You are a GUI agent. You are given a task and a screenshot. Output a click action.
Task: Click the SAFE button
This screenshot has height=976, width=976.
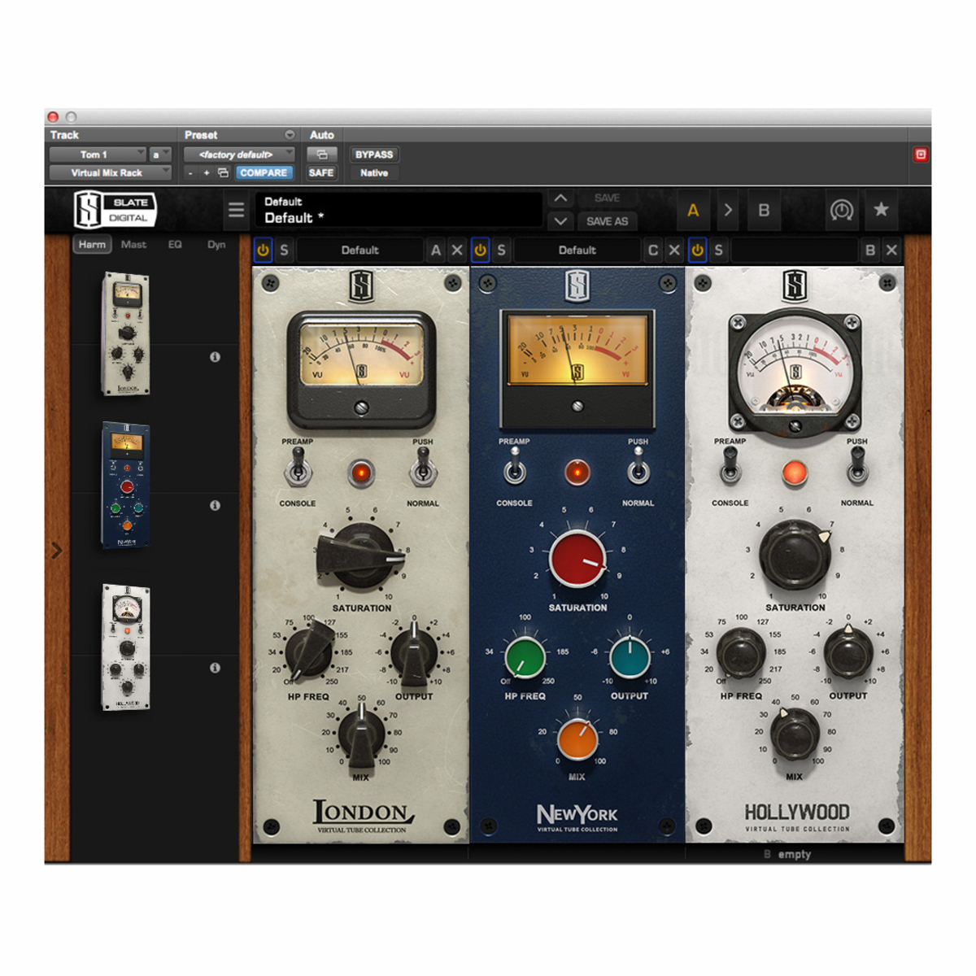[321, 173]
